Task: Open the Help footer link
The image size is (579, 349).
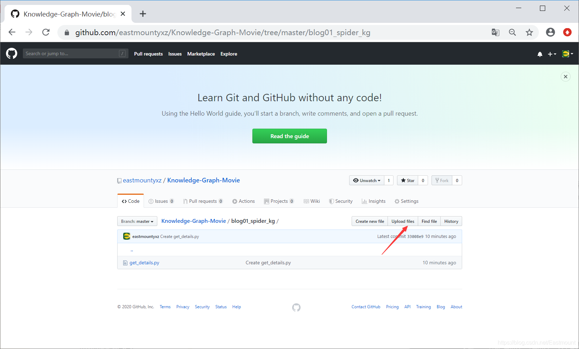Action: (x=237, y=307)
